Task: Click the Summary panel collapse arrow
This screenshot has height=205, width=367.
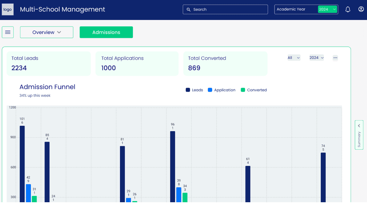Action: coord(359,126)
